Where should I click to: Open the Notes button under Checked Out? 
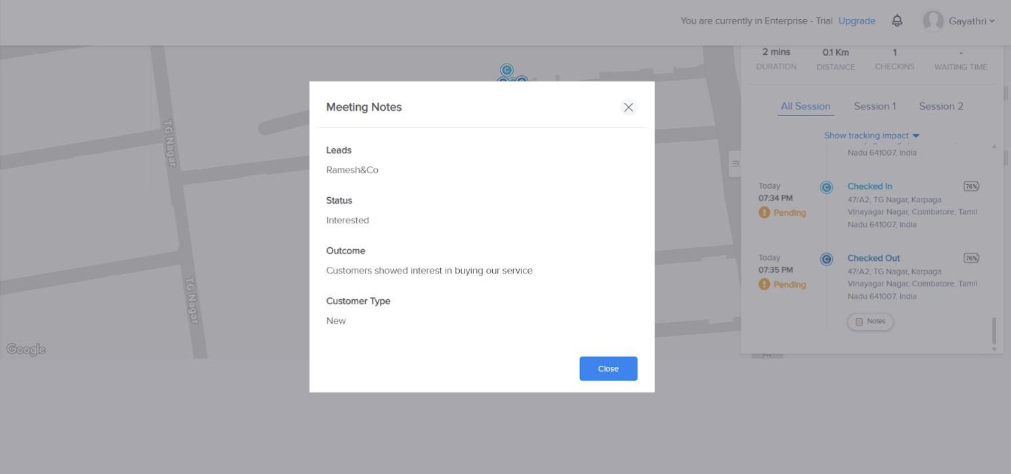tap(870, 322)
